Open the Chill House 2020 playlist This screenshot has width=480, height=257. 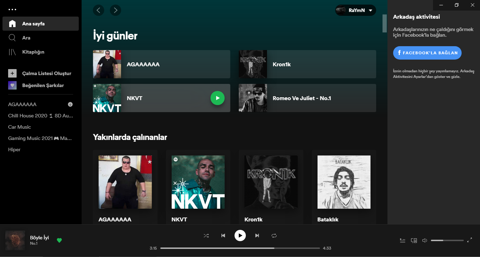coord(41,116)
